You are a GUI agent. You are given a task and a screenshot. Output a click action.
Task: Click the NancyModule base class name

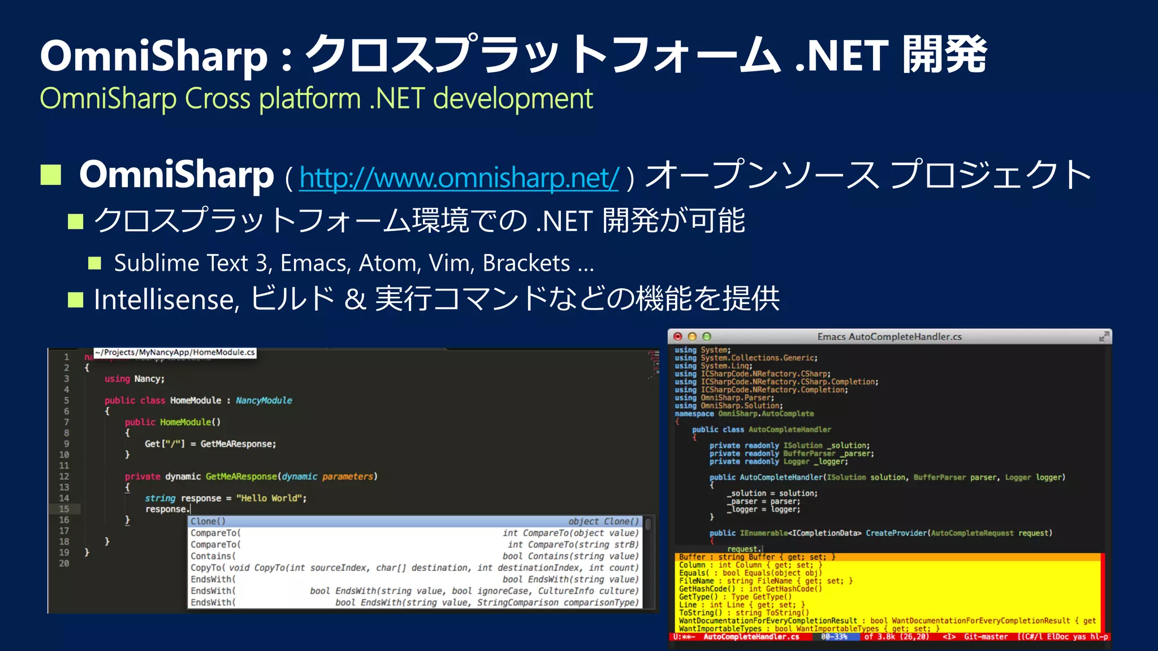pyautogui.click(x=263, y=400)
